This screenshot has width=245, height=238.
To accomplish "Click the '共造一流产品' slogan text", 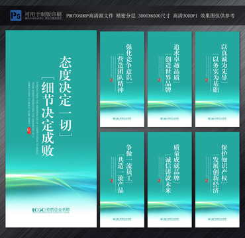I will pyautogui.click(x=121, y=175).
